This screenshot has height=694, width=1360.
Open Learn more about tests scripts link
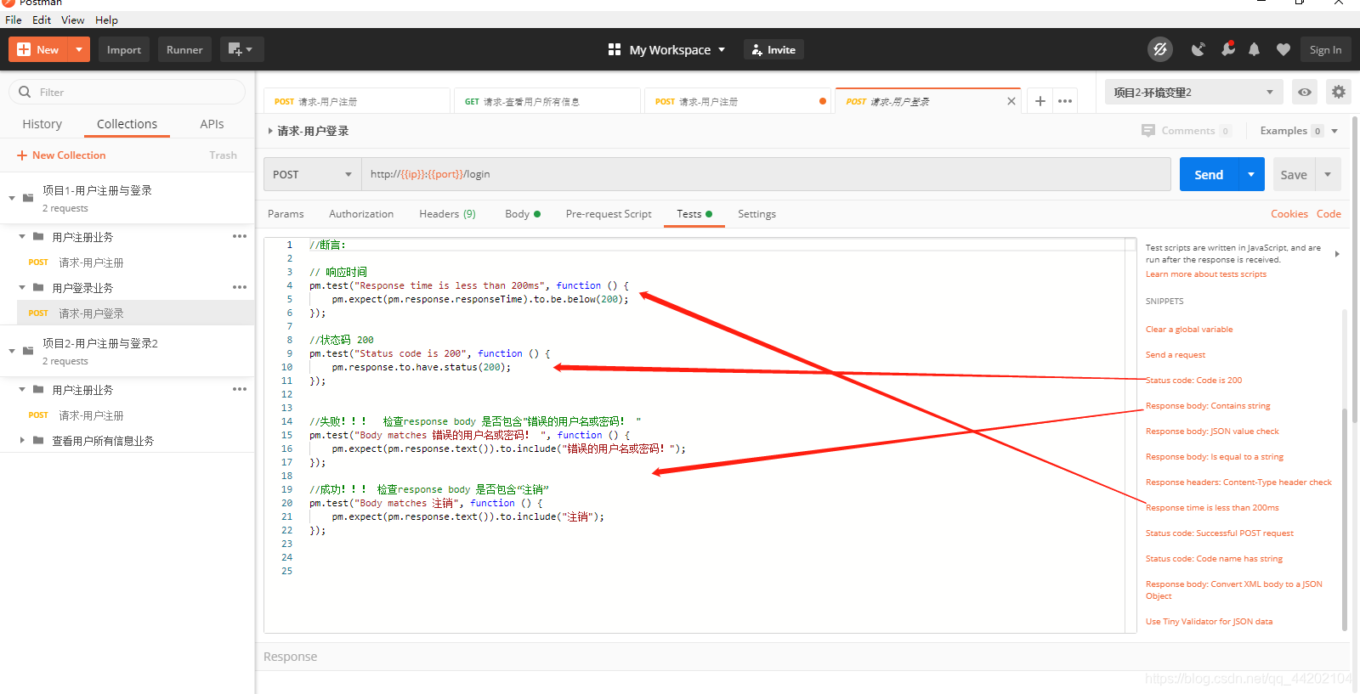pos(1205,274)
